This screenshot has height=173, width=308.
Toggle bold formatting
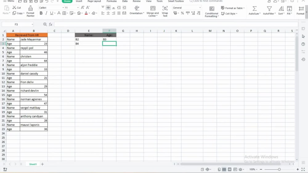(41, 13)
